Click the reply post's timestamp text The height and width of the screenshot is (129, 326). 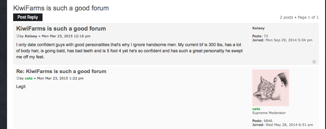[60, 78]
